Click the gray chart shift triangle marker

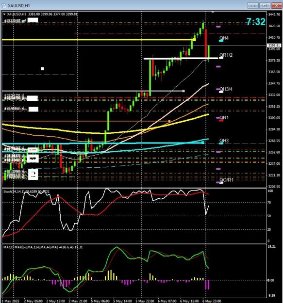click(x=213, y=13)
